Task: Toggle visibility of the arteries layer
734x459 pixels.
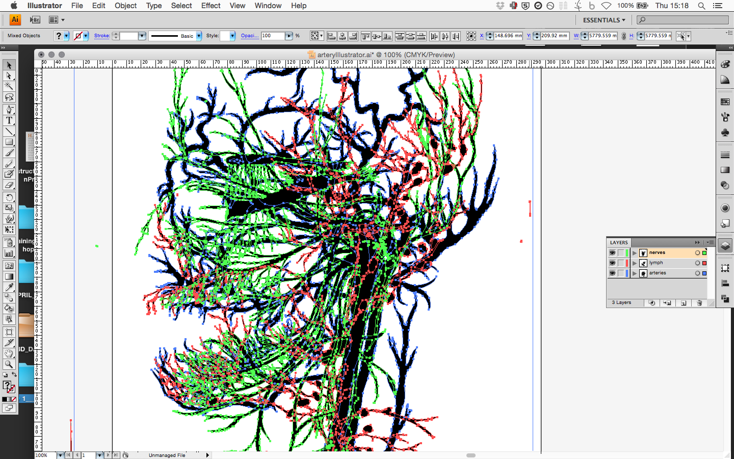Action: point(612,273)
